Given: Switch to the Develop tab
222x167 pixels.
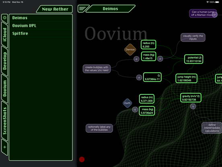Looking at the screenshot, I should pos(5,61).
